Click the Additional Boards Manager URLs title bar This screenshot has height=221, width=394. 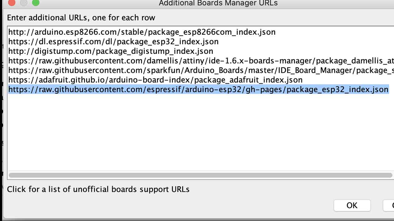[x=218, y=3]
